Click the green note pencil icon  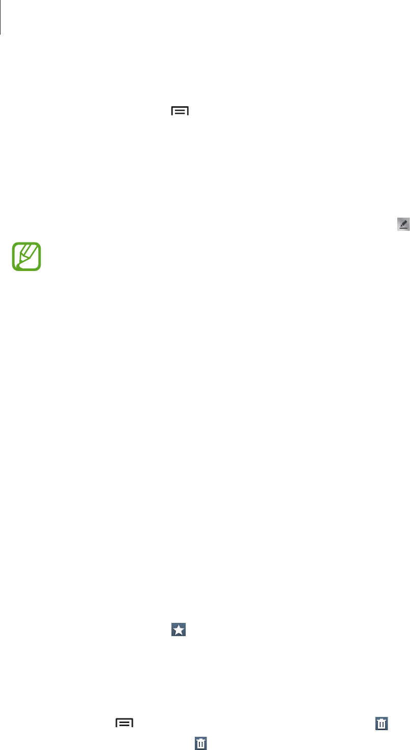click(27, 243)
